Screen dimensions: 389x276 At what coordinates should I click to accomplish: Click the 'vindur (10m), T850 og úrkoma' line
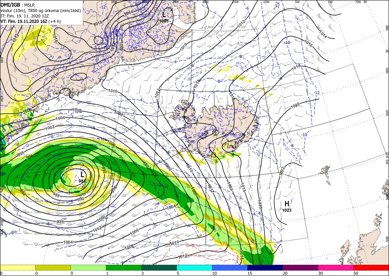pyautogui.click(x=40, y=11)
